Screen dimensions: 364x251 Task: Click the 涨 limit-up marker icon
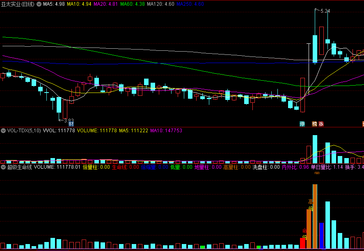coord(321,124)
